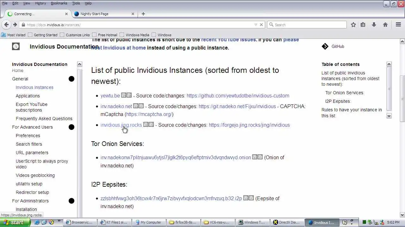405x227 pixels.
Task: Click the network tray icon
Action: click(x=376, y=222)
